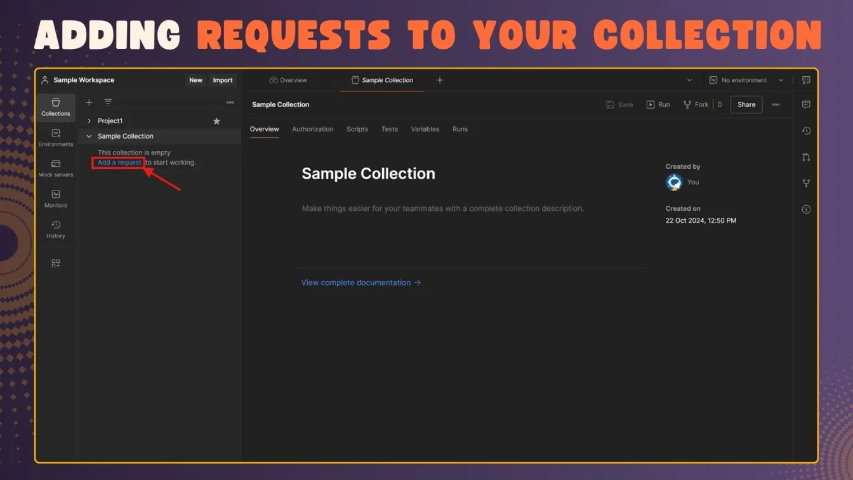Switch to the Overview top tab
853x480 pixels.
click(288, 80)
